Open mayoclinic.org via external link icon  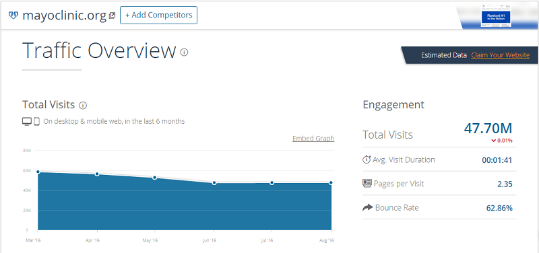tap(112, 15)
